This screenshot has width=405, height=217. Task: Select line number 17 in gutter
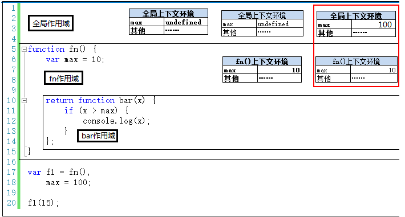click(x=11, y=172)
